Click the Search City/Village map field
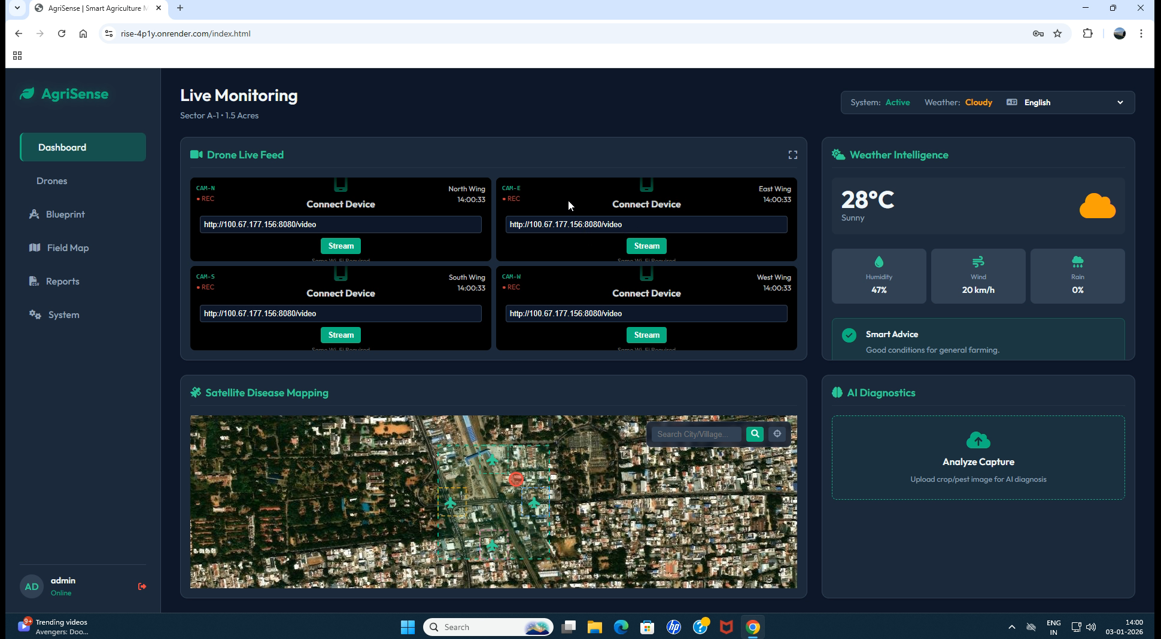Viewport: 1161px width, 639px height. (x=697, y=434)
